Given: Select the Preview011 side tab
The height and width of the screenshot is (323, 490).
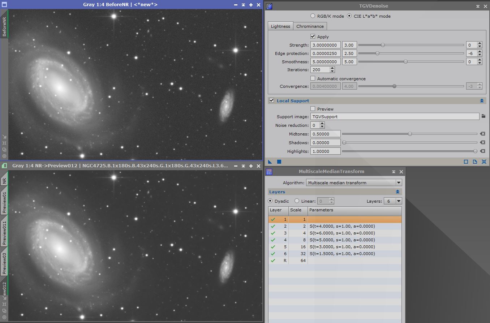Looking at the screenshot, I should click(4, 233).
